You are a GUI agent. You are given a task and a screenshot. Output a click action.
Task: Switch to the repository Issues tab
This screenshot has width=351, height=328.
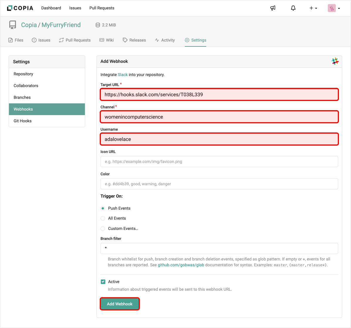pyautogui.click(x=41, y=40)
